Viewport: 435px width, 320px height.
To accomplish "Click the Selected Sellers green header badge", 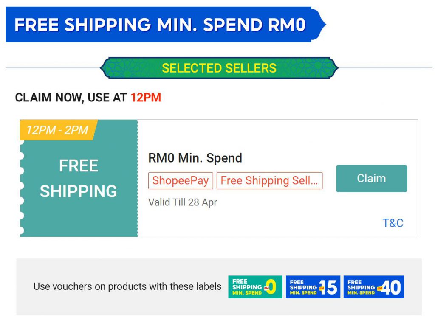I will 219,68.
